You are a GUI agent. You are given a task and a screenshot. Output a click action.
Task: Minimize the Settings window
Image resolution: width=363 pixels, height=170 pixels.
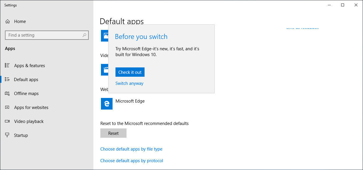[x=329, y=5]
